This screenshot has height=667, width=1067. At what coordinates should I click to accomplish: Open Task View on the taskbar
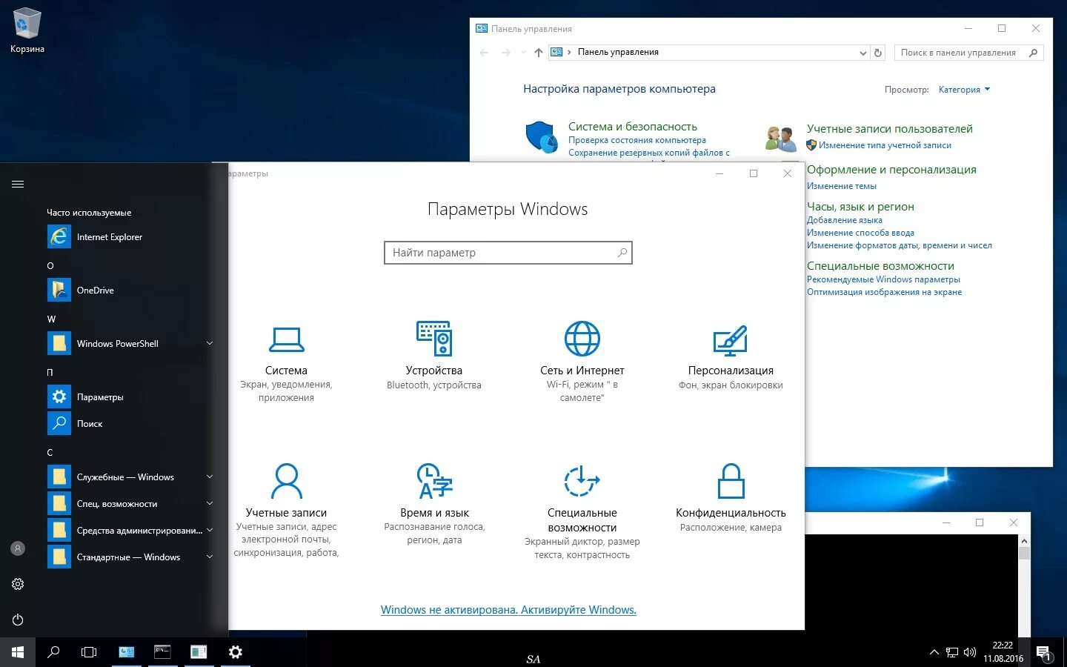click(x=89, y=652)
